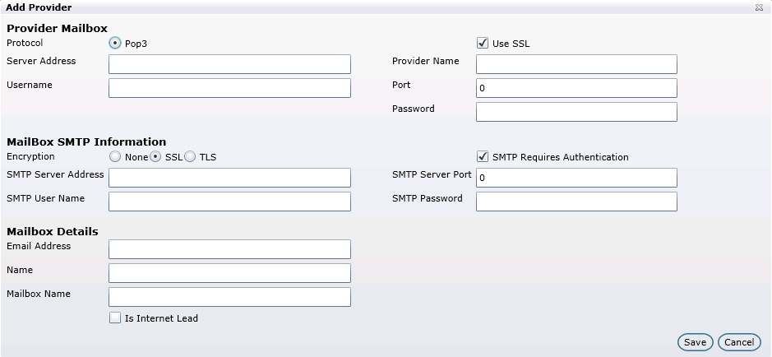This screenshot has width=772, height=357.
Task: Click the provider Password field
Action: point(576,112)
